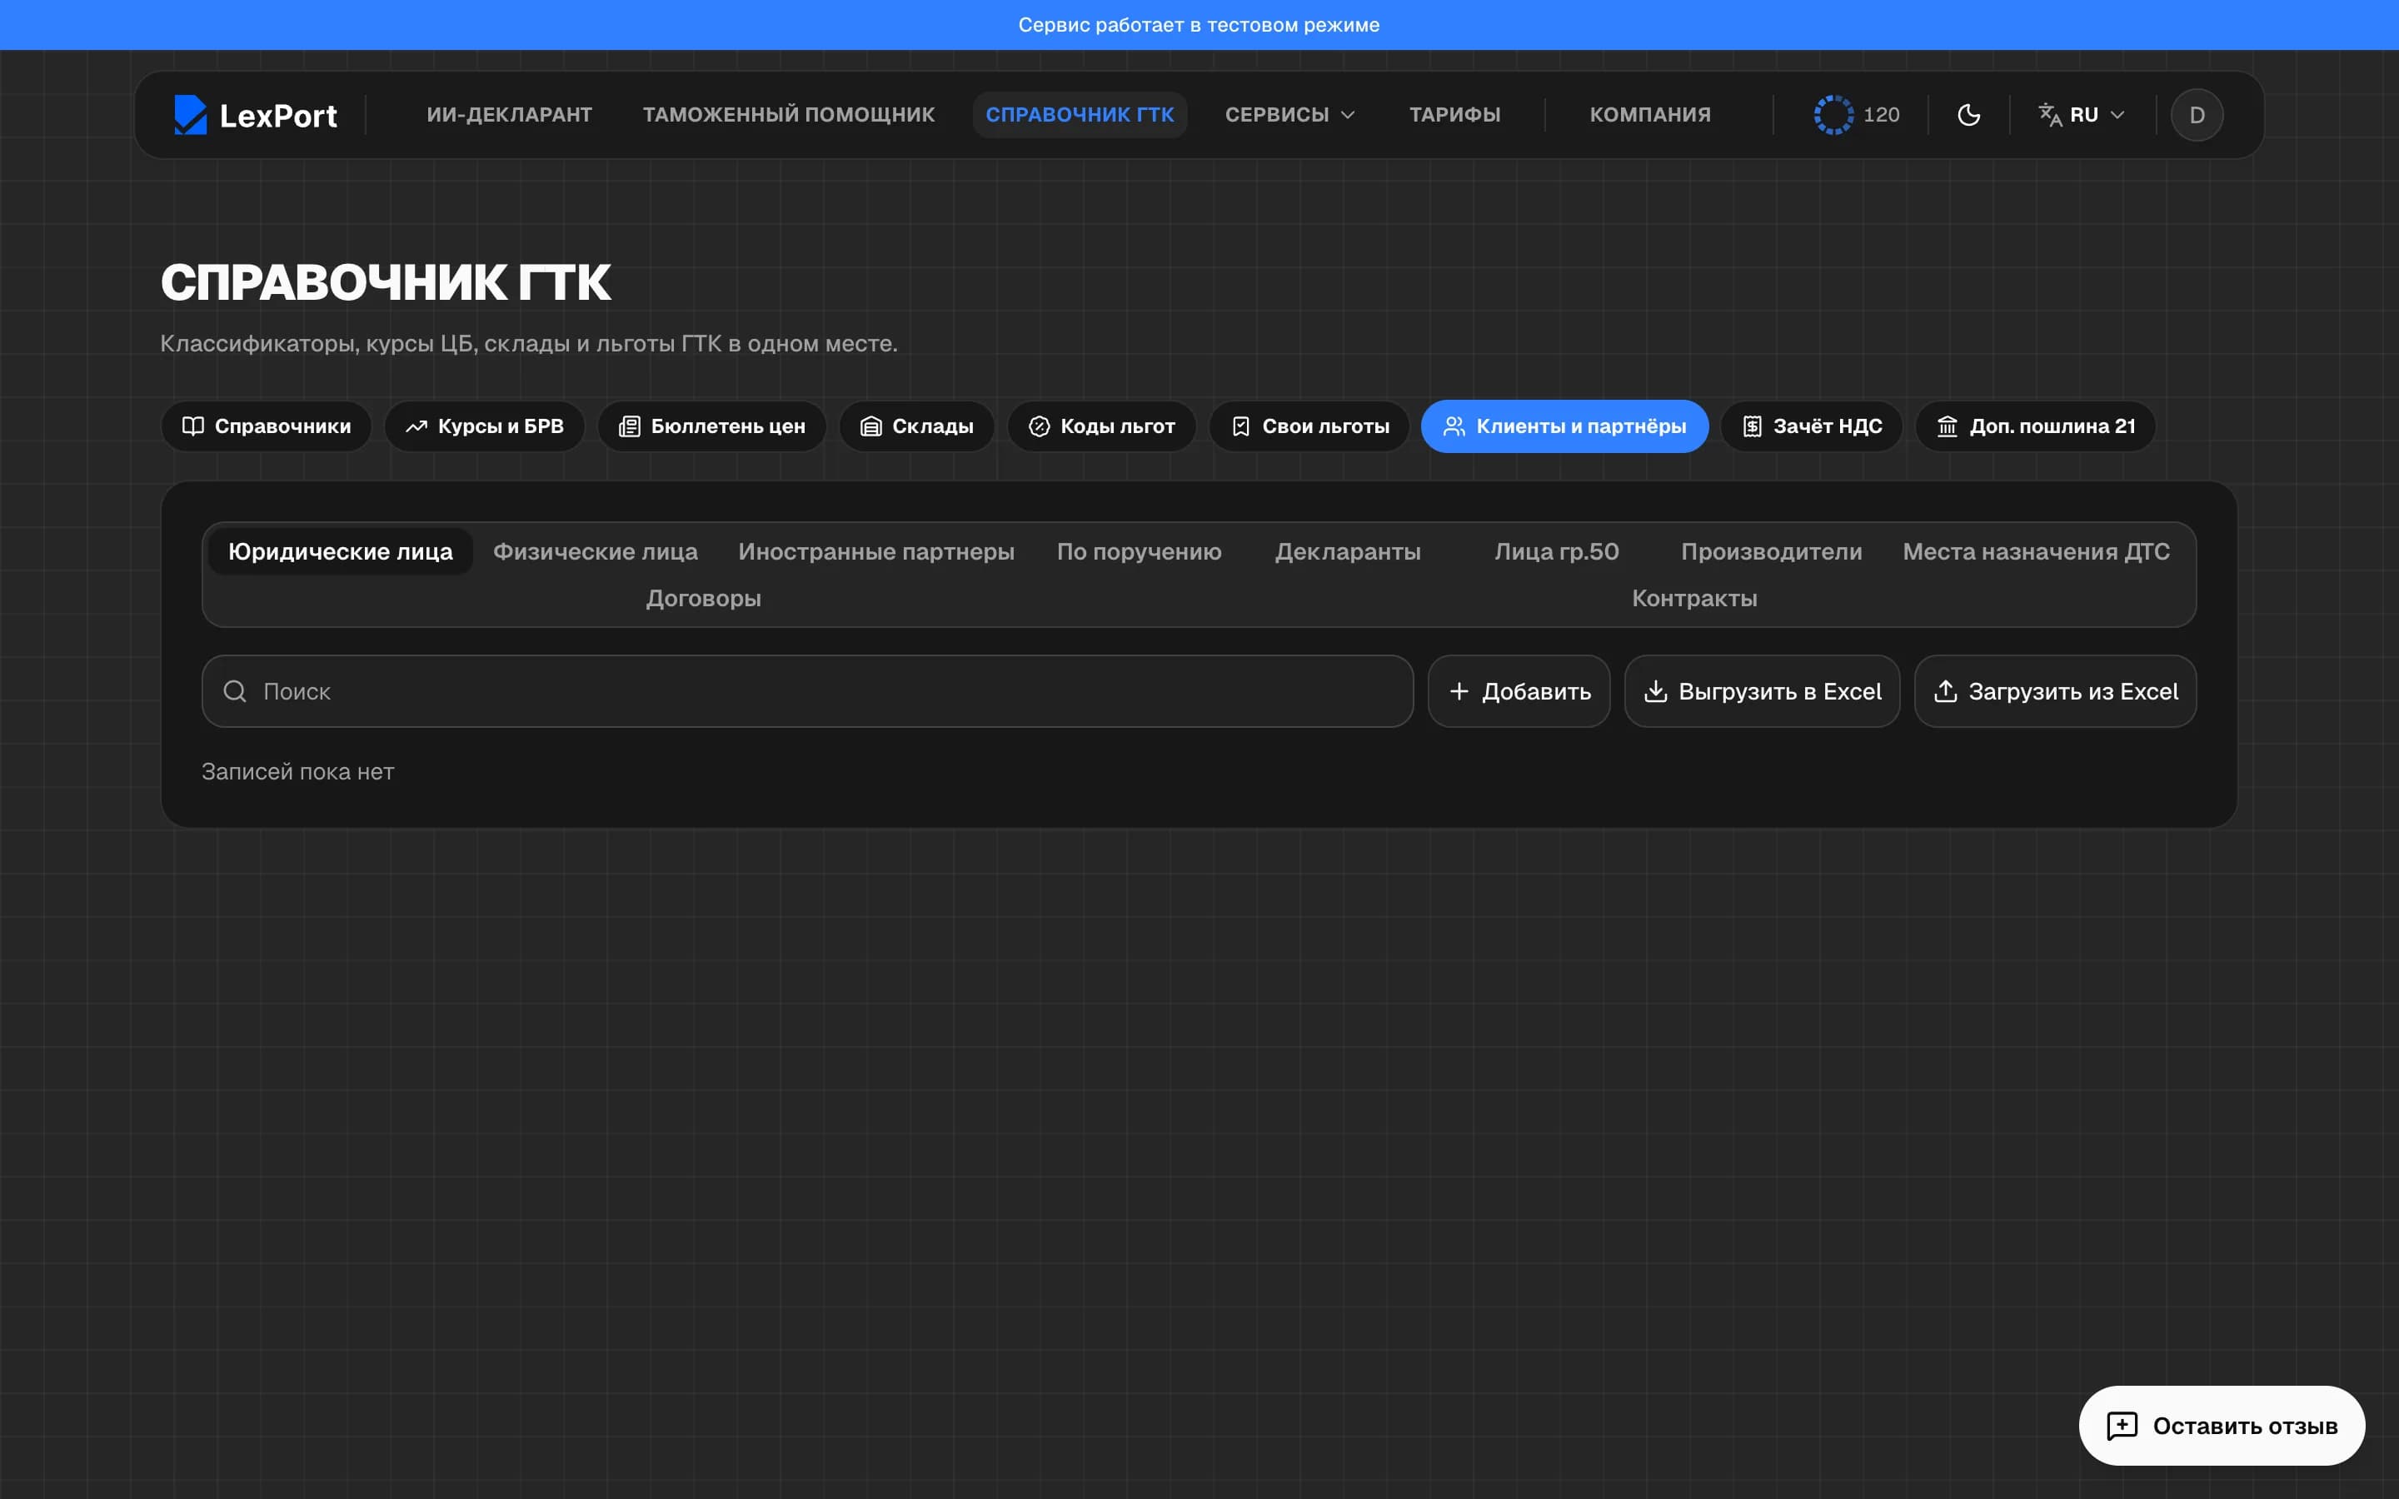The height and width of the screenshot is (1499, 2399).
Task: Select Контракты sub-tab
Action: tap(1694, 598)
